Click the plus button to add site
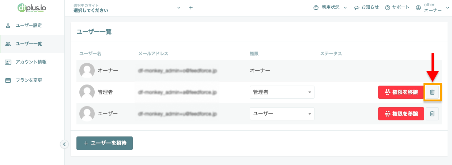Viewport: 452px width, 165px height. tap(191, 8)
